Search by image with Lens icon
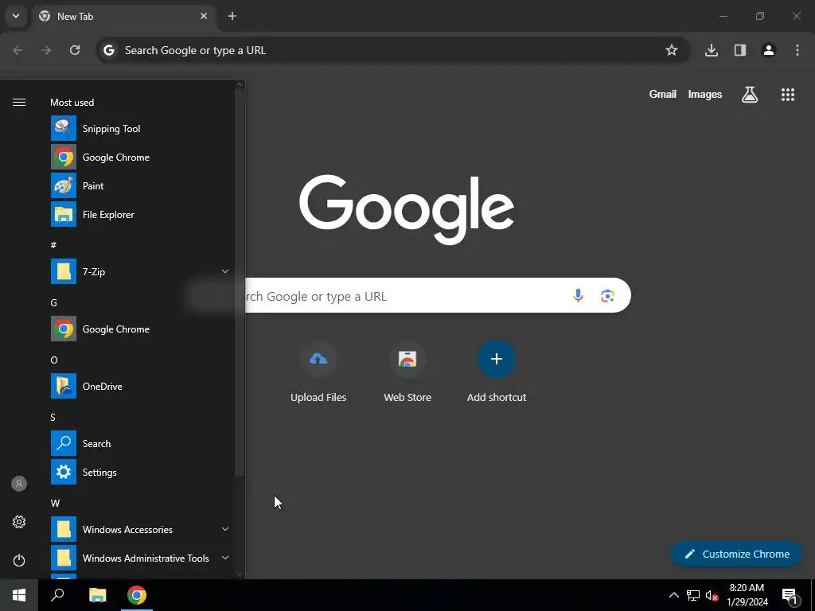The image size is (815, 611). click(607, 296)
